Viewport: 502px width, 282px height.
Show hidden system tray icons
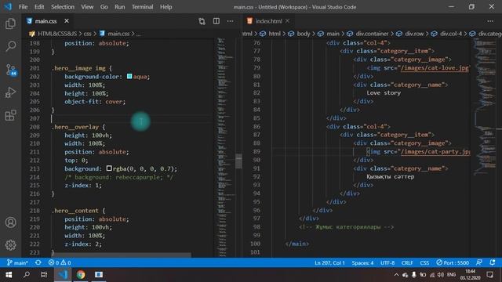(396, 275)
